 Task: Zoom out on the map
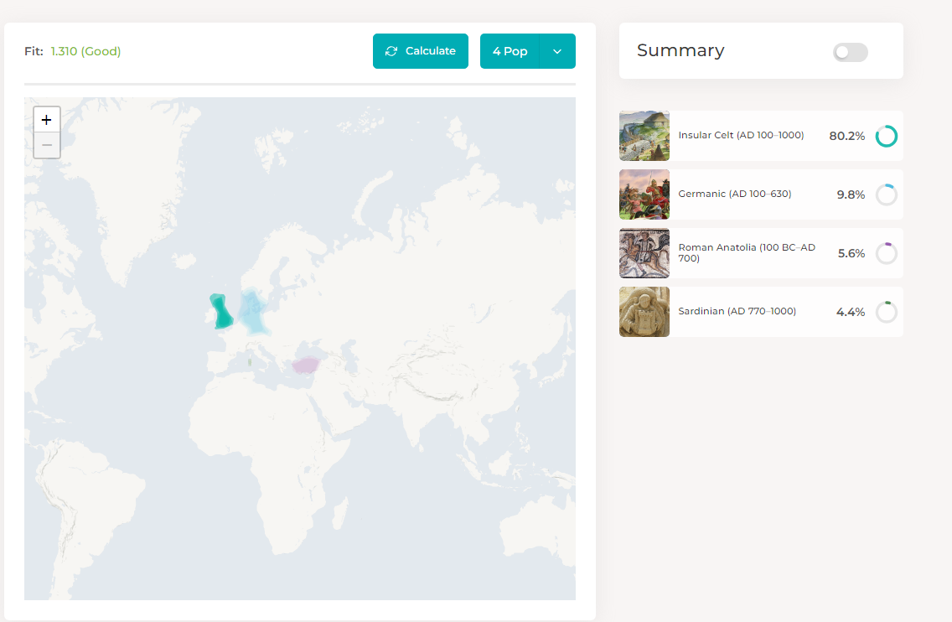(x=47, y=145)
